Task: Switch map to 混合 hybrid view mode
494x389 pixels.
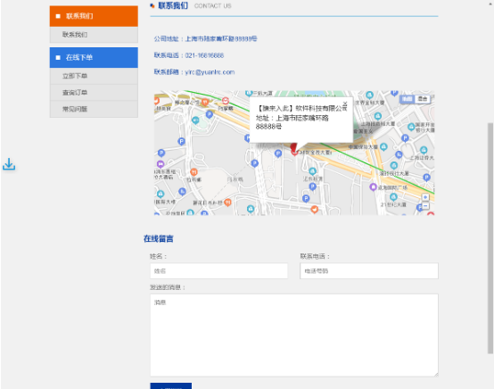Action: 423,99
